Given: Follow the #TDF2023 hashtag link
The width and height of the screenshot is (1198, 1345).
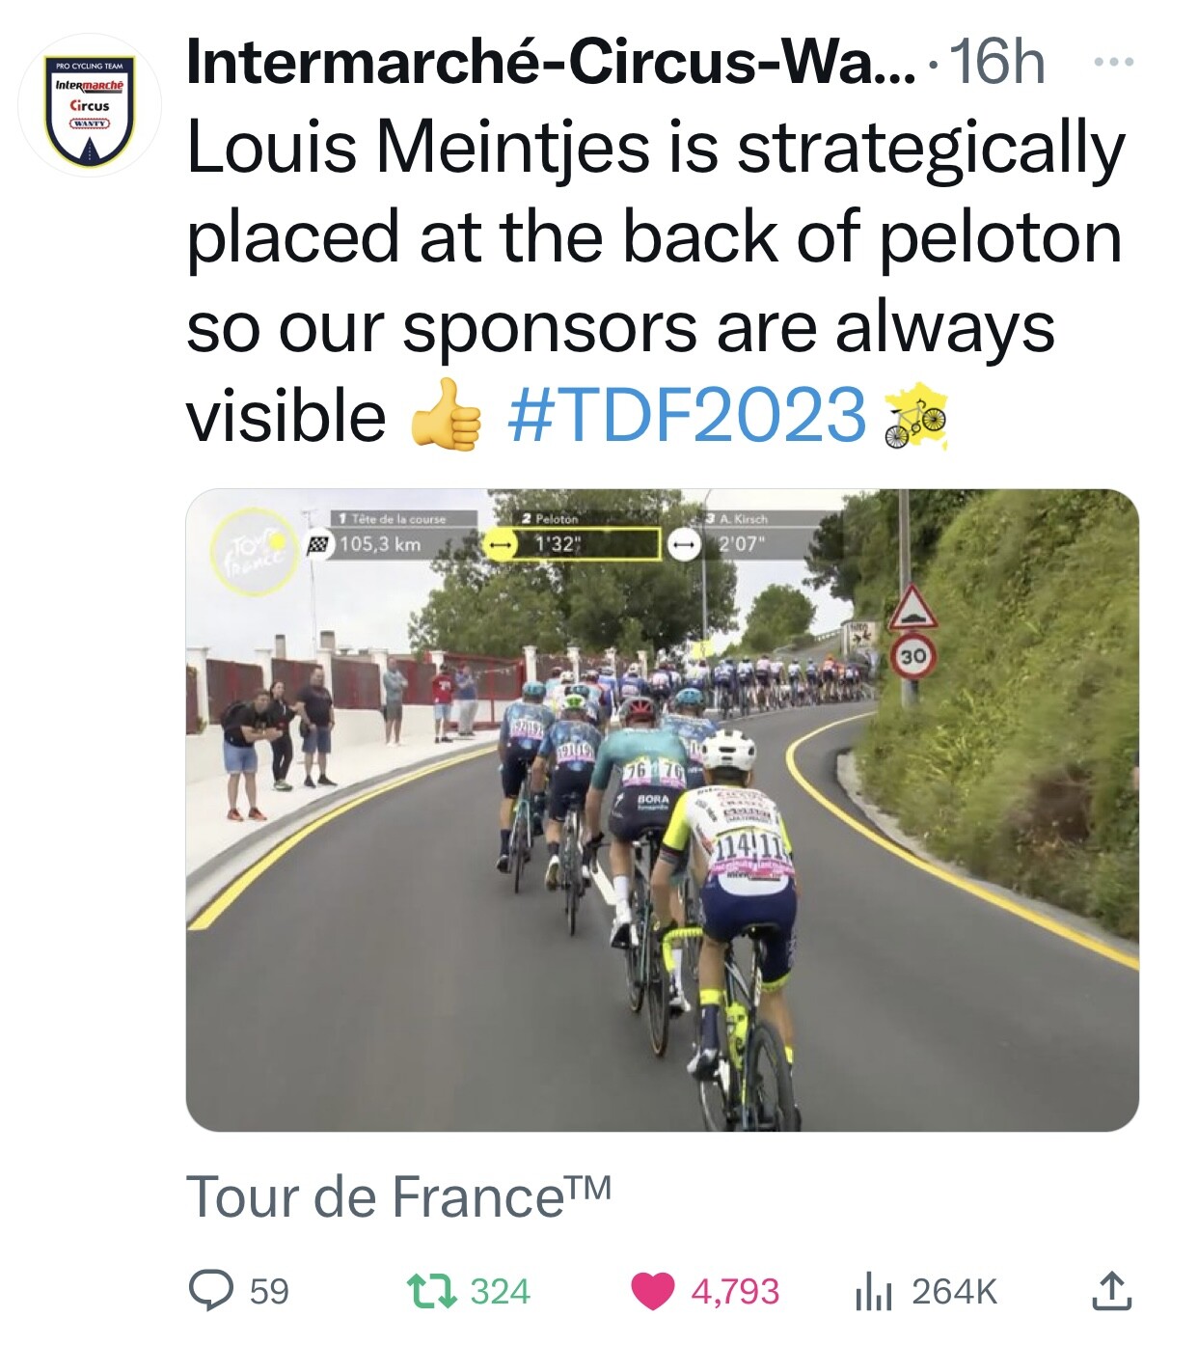Looking at the screenshot, I should point(686,416).
